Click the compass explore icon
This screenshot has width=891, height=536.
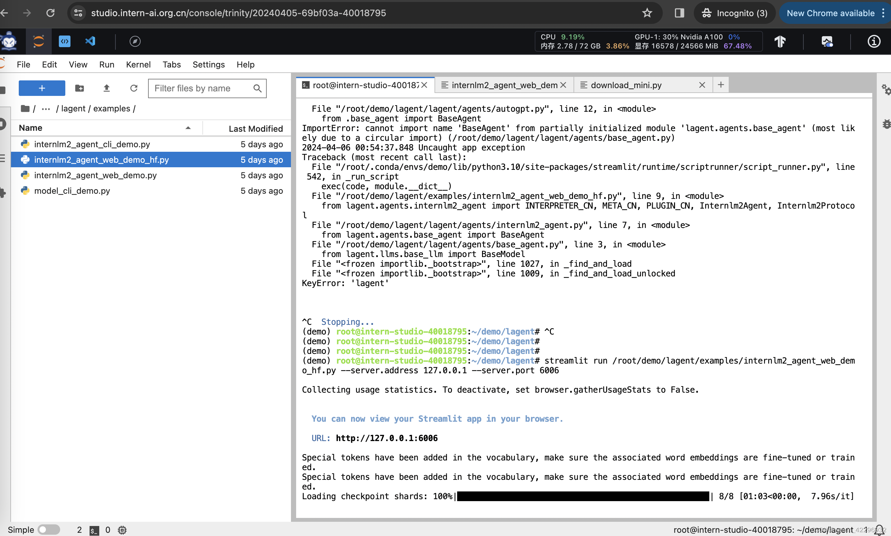point(135,41)
